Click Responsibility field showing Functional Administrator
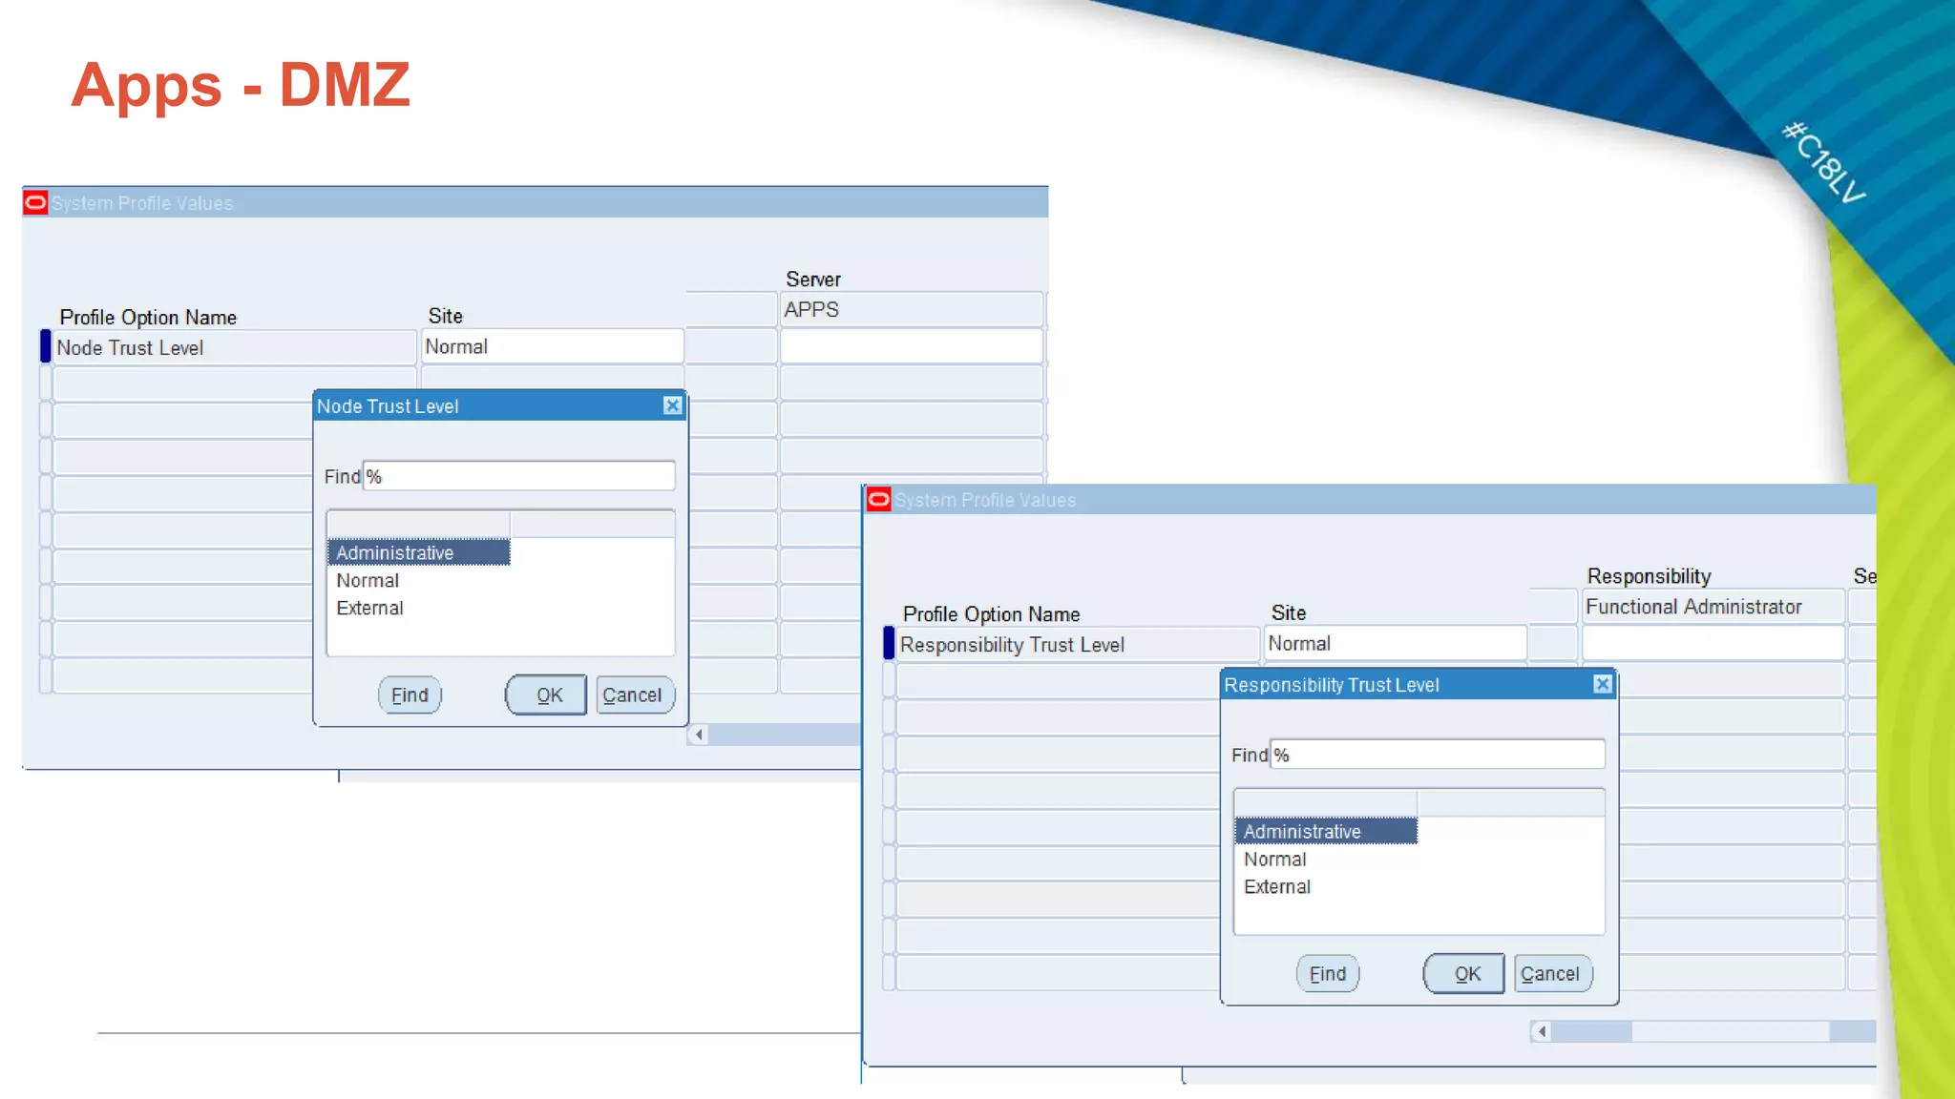1955x1099 pixels. (x=1711, y=607)
